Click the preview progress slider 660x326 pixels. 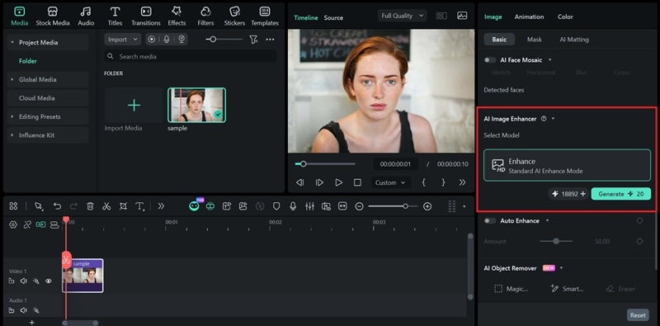325,164
